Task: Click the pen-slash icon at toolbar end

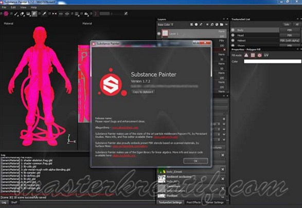Action: pyautogui.click(x=126, y=13)
